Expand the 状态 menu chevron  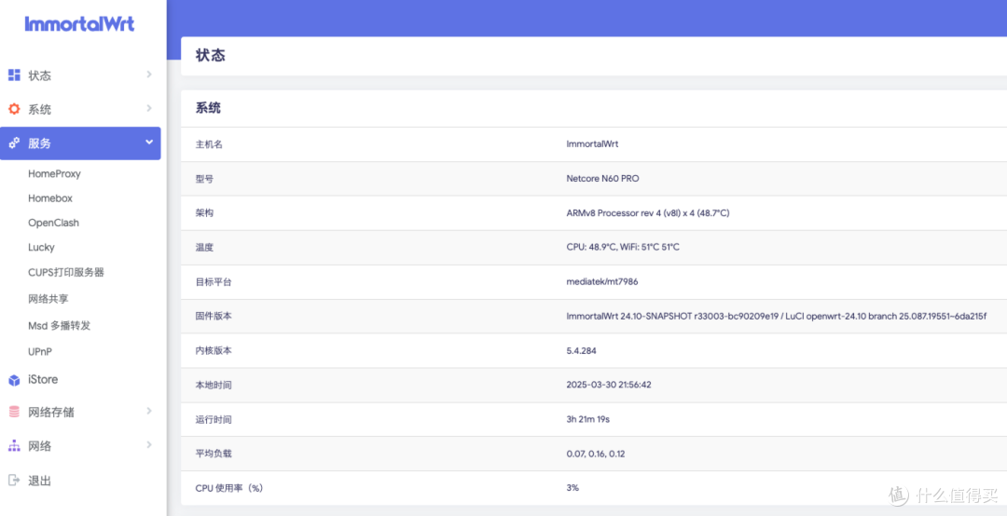[149, 75]
